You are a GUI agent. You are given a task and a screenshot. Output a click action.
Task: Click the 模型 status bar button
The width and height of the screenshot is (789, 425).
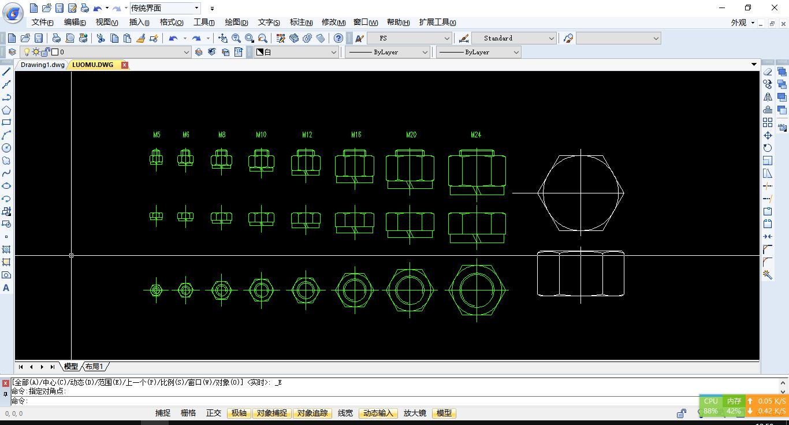point(444,413)
